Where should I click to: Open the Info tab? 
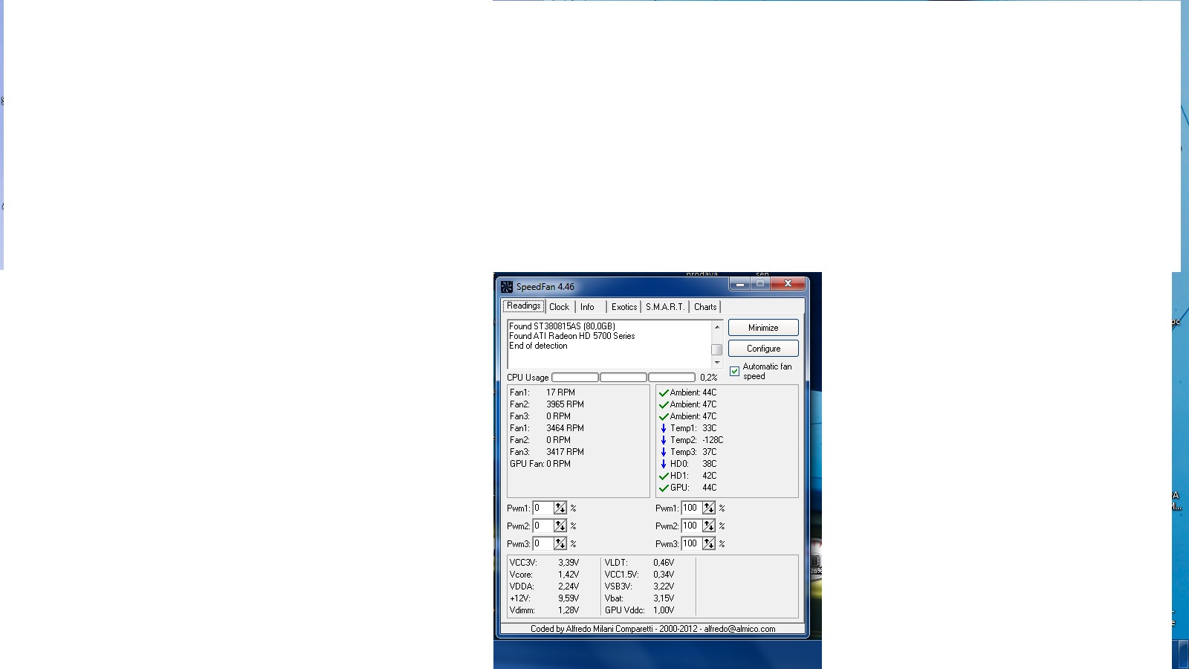pyautogui.click(x=587, y=307)
